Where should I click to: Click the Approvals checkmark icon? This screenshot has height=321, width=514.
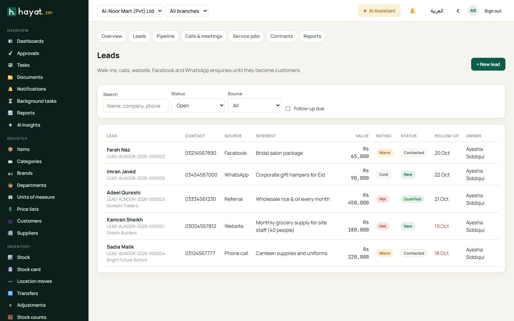[x=10, y=53]
